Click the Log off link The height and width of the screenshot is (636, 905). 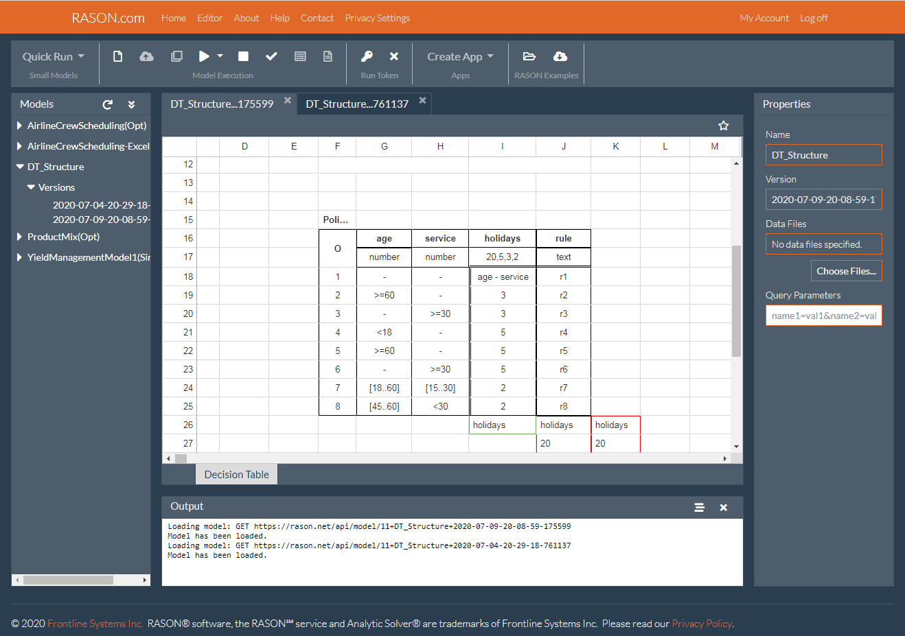coord(814,18)
